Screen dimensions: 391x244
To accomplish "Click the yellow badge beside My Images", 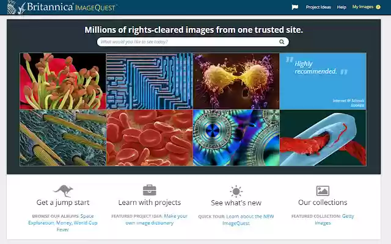I will pyautogui.click(x=378, y=7).
